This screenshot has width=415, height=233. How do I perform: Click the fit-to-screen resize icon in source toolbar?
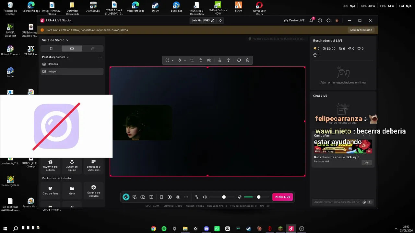click(x=167, y=60)
